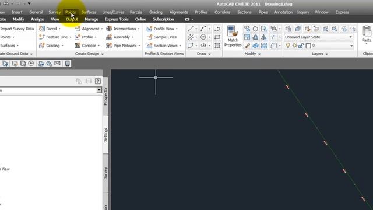Open the Grading dropdown arrow
The width and height of the screenshot is (373, 210).
click(62, 45)
